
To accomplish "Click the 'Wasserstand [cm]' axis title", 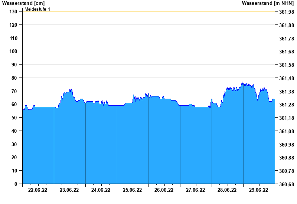I will point(23,3).
